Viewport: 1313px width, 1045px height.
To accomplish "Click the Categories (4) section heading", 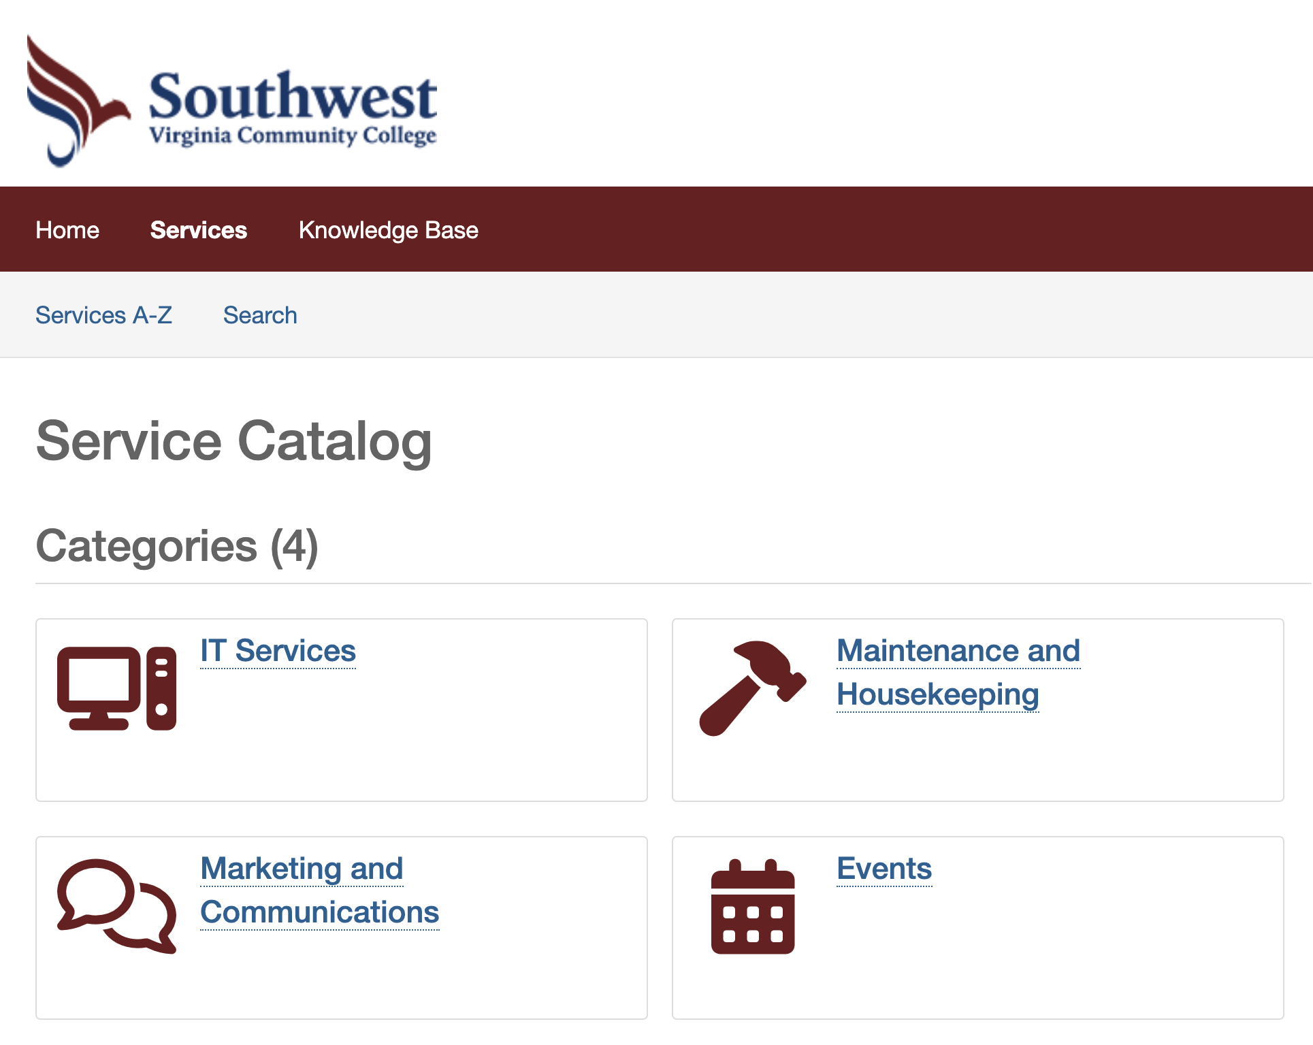I will click(x=177, y=546).
